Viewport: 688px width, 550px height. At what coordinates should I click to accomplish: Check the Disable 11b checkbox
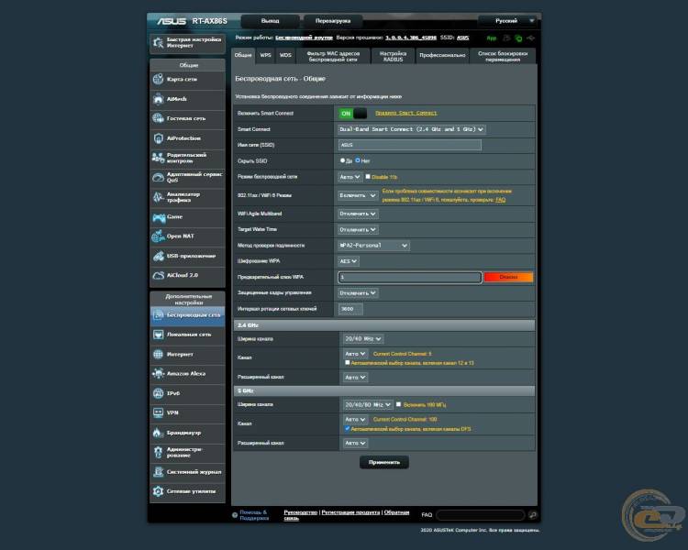(368, 177)
